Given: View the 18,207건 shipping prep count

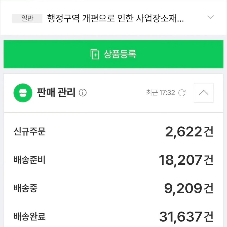Looking at the screenshot, I should pos(186,160).
